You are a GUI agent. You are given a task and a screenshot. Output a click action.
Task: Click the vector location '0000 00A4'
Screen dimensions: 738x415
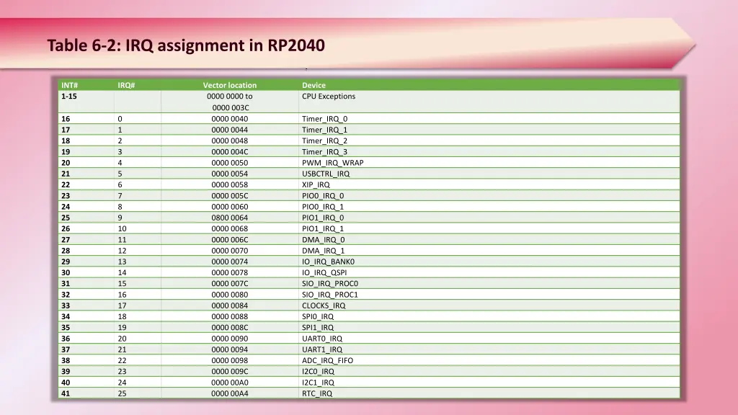(x=230, y=393)
